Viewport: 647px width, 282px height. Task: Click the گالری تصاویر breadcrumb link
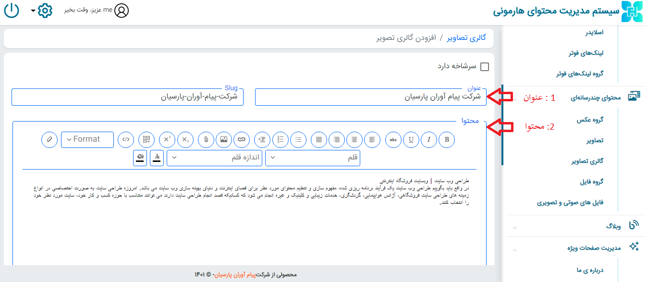point(467,37)
